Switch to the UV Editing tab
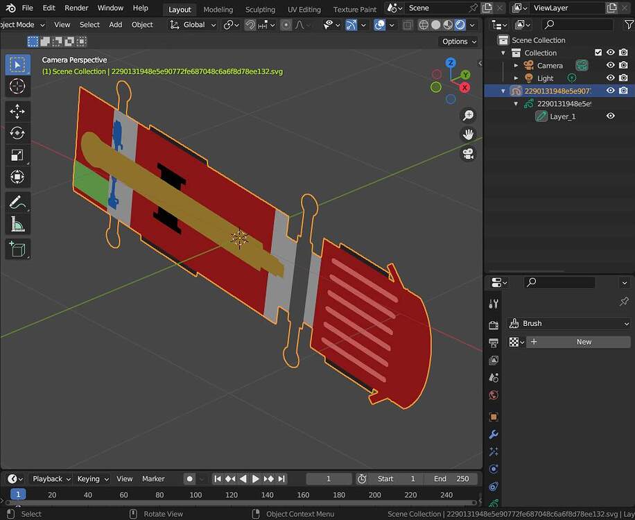Screen dimensions: 635x520 [x=304, y=9]
